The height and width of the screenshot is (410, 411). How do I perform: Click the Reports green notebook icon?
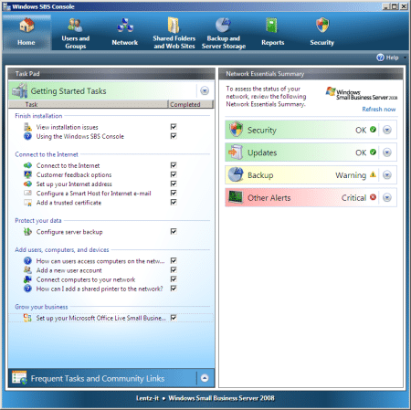click(271, 26)
